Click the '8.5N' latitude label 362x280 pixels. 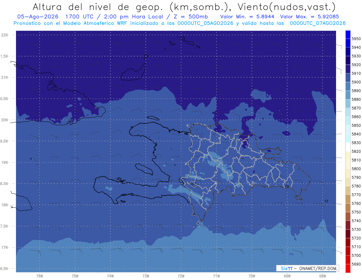point(5,184)
